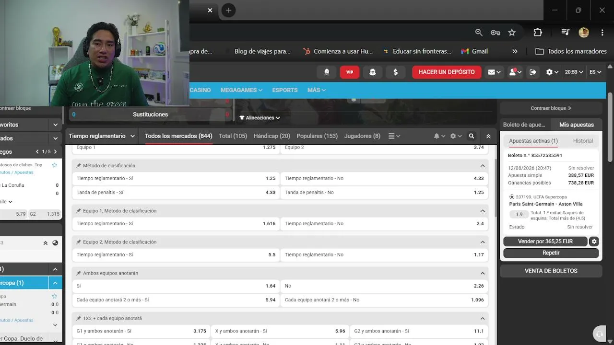Open the Tiempo reglamentario period dropdown
Image resolution: width=614 pixels, height=345 pixels.
click(x=102, y=136)
